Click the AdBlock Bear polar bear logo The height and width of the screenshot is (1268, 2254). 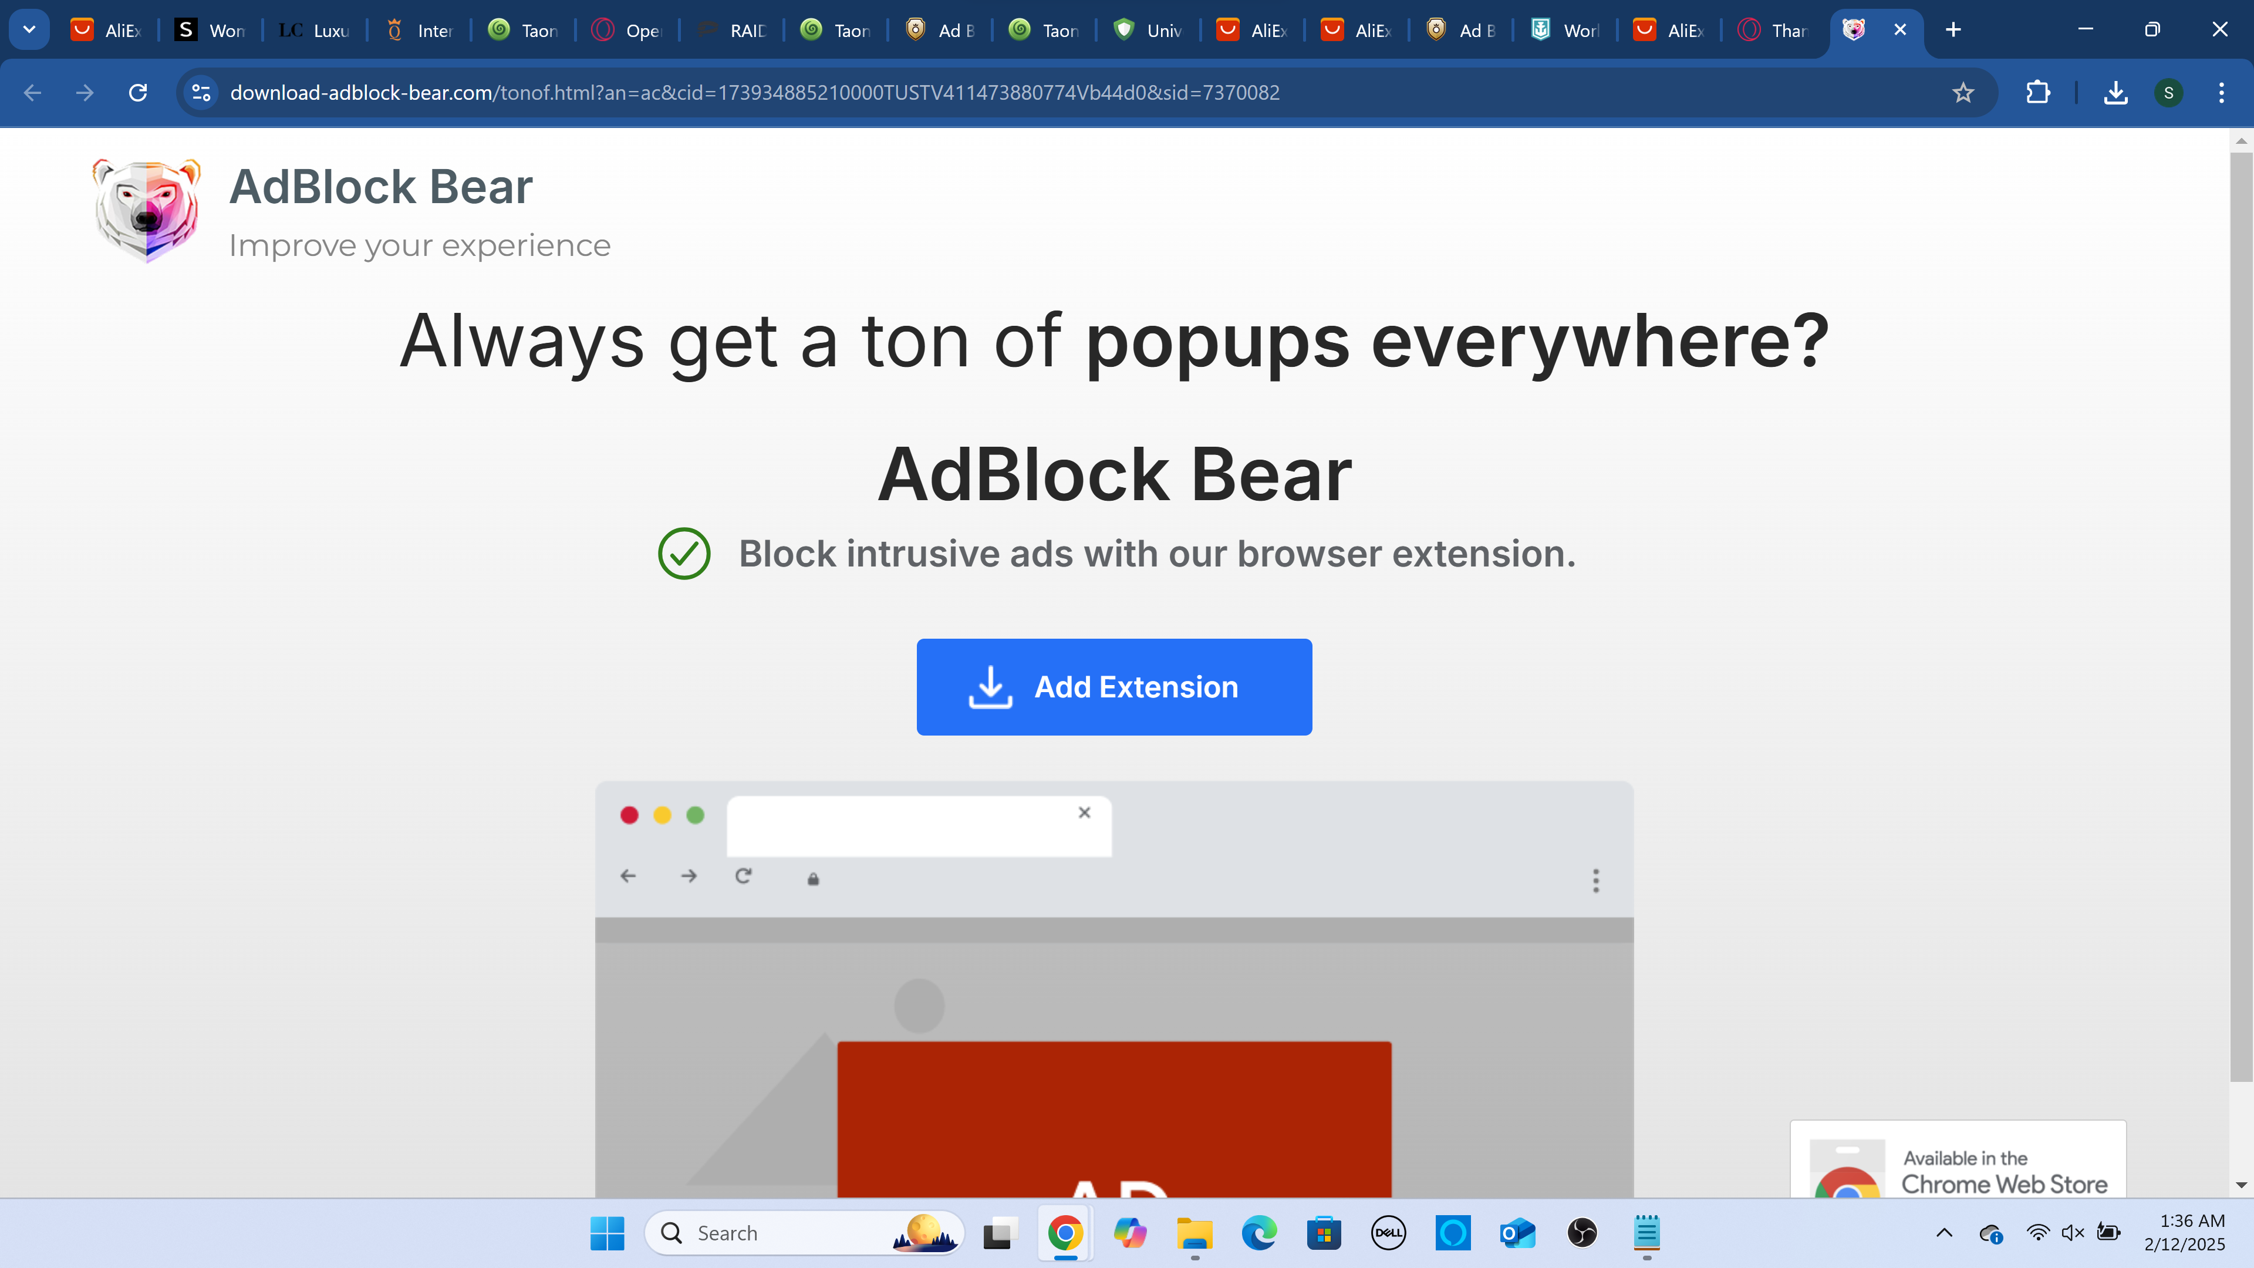click(146, 210)
